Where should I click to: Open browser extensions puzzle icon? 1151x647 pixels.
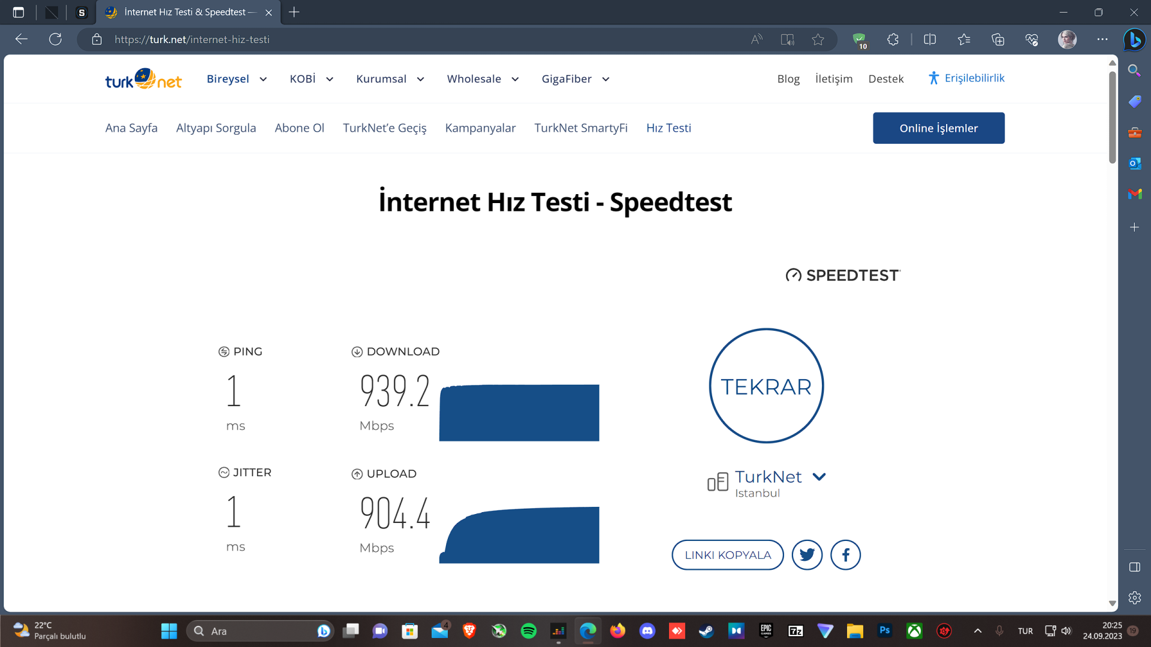tap(893, 40)
